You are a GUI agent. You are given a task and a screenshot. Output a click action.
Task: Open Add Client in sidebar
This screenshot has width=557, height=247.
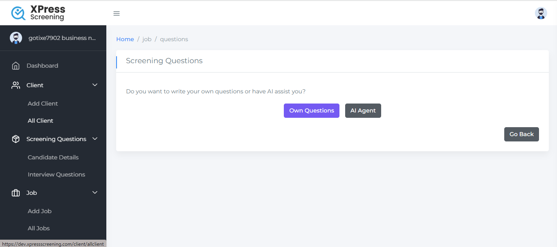tap(43, 104)
